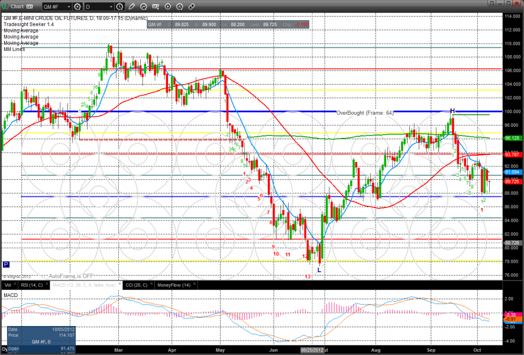
Task: Click the clock icon next to interval
Action: 120,7
